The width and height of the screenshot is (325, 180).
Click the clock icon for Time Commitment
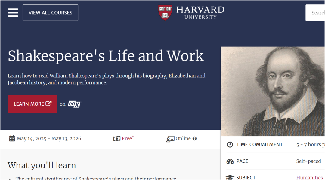tap(230, 145)
